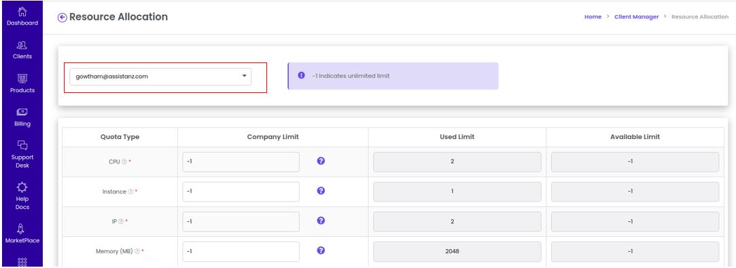This screenshot has width=736, height=268.
Task: Click the Used Limit column header
Action: tap(457, 137)
